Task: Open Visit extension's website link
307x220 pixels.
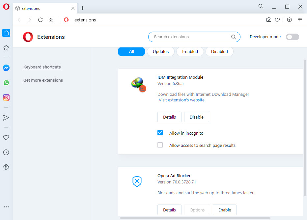Action: (x=181, y=100)
